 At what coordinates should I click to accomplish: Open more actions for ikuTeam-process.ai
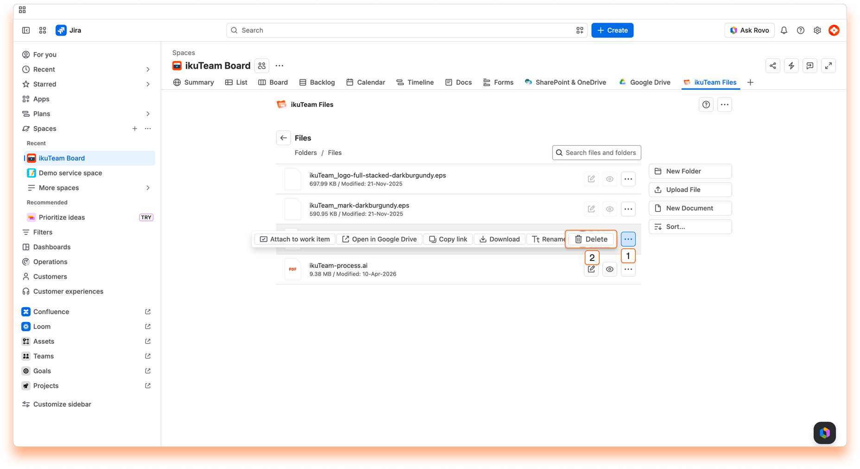coord(628,269)
